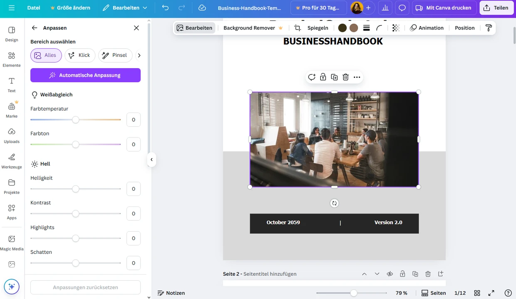Enter fullscreen presentation mode
Viewport: 516px width, 299px height.
[x=491, y=293]
